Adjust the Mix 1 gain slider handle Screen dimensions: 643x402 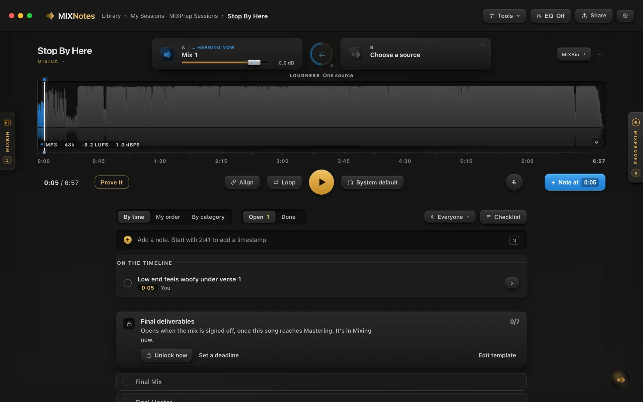pyautogui.click(x=254, y=62)
